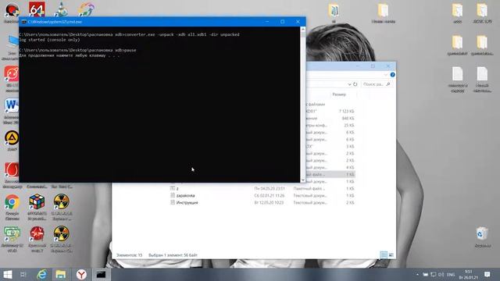The width and height of the screenshot is (500, 281).
Task: Open Explorer help question mark button
Action: pos(392,75)
